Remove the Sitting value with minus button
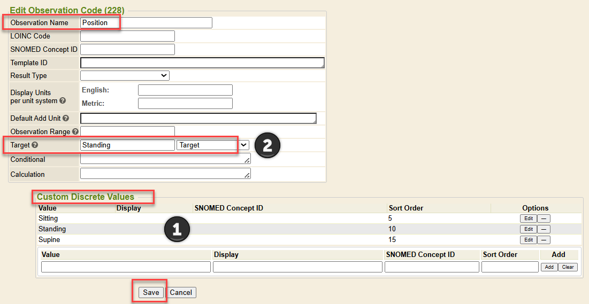The image size is (589, 304). (x=544, y=219)
